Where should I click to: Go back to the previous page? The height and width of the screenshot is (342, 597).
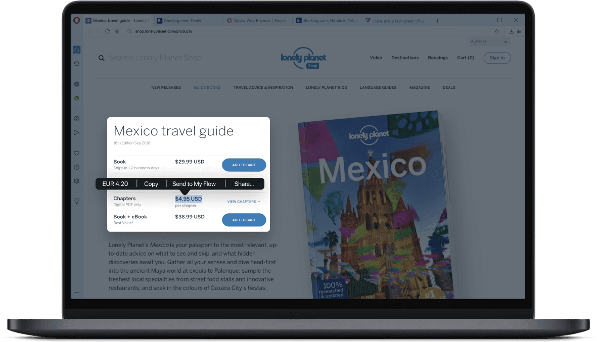click(90, 32)
